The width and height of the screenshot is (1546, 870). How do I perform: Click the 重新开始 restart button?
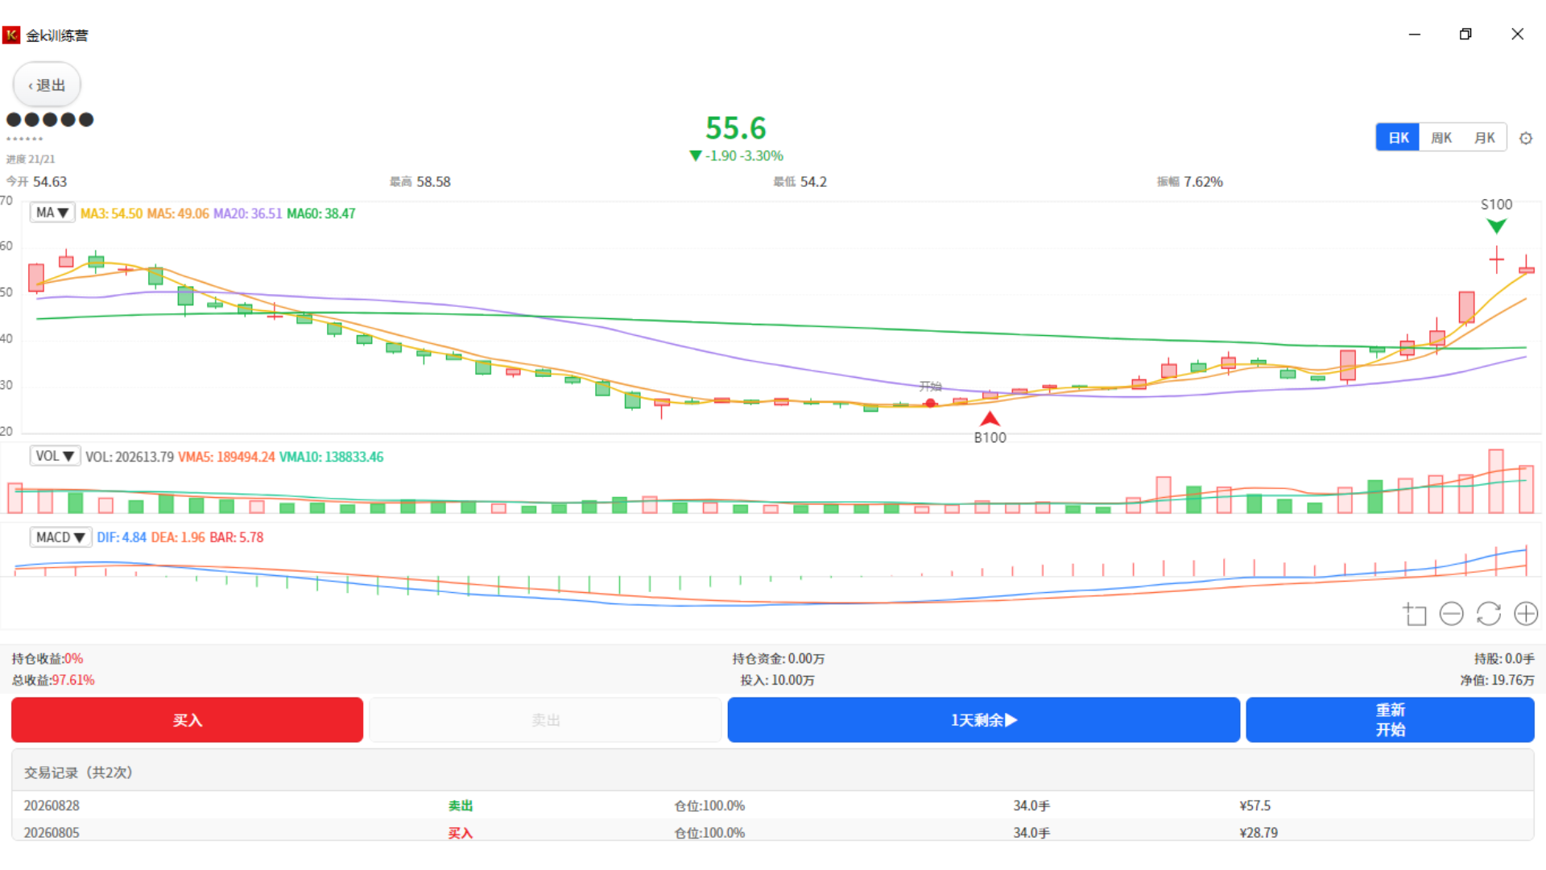coord(1390,719)
